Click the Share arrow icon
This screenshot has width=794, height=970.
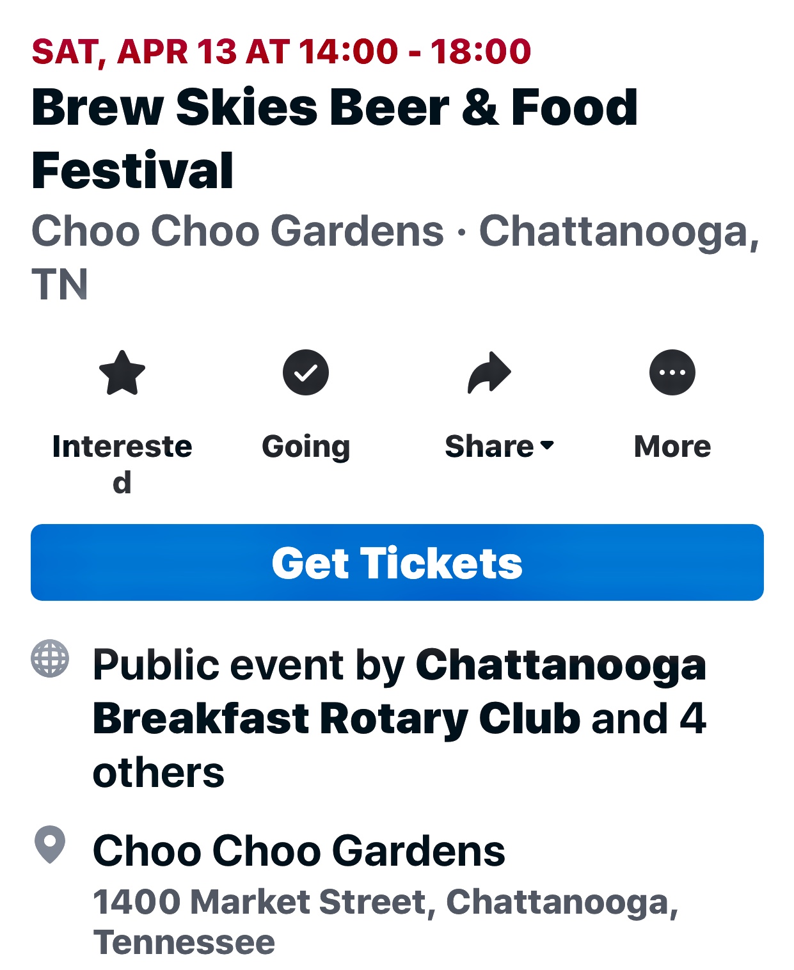489,372
